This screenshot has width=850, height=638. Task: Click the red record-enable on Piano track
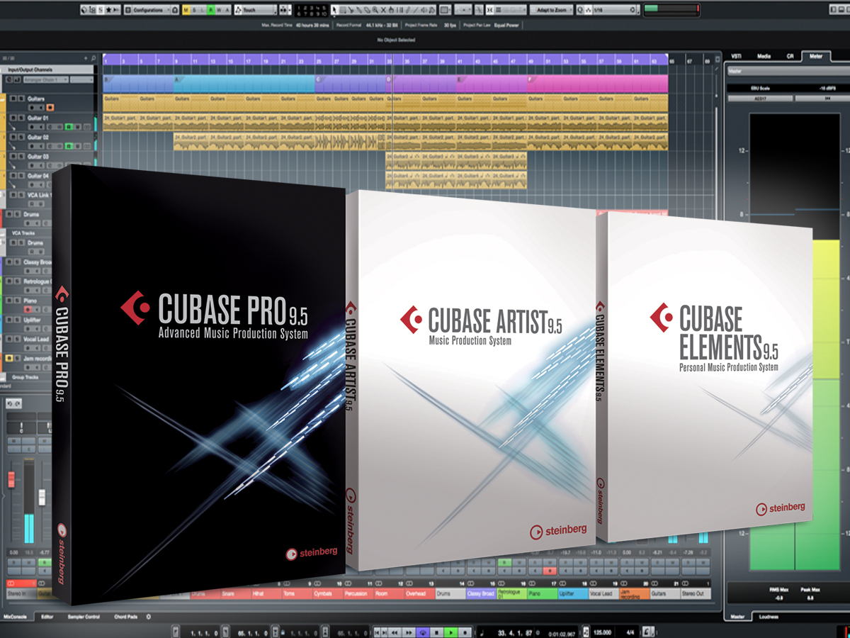coord(28,309)
